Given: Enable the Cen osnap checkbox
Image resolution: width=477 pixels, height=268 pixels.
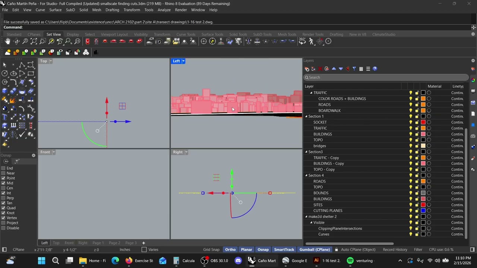Looking at the screenshot, I should pos(3,188).
